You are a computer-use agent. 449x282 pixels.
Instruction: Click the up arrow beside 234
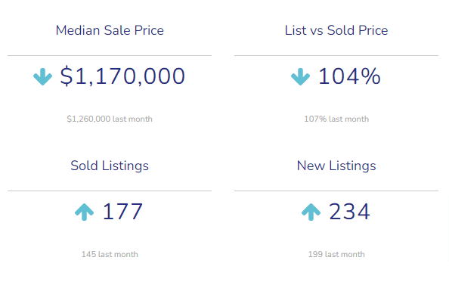point(311,212)
